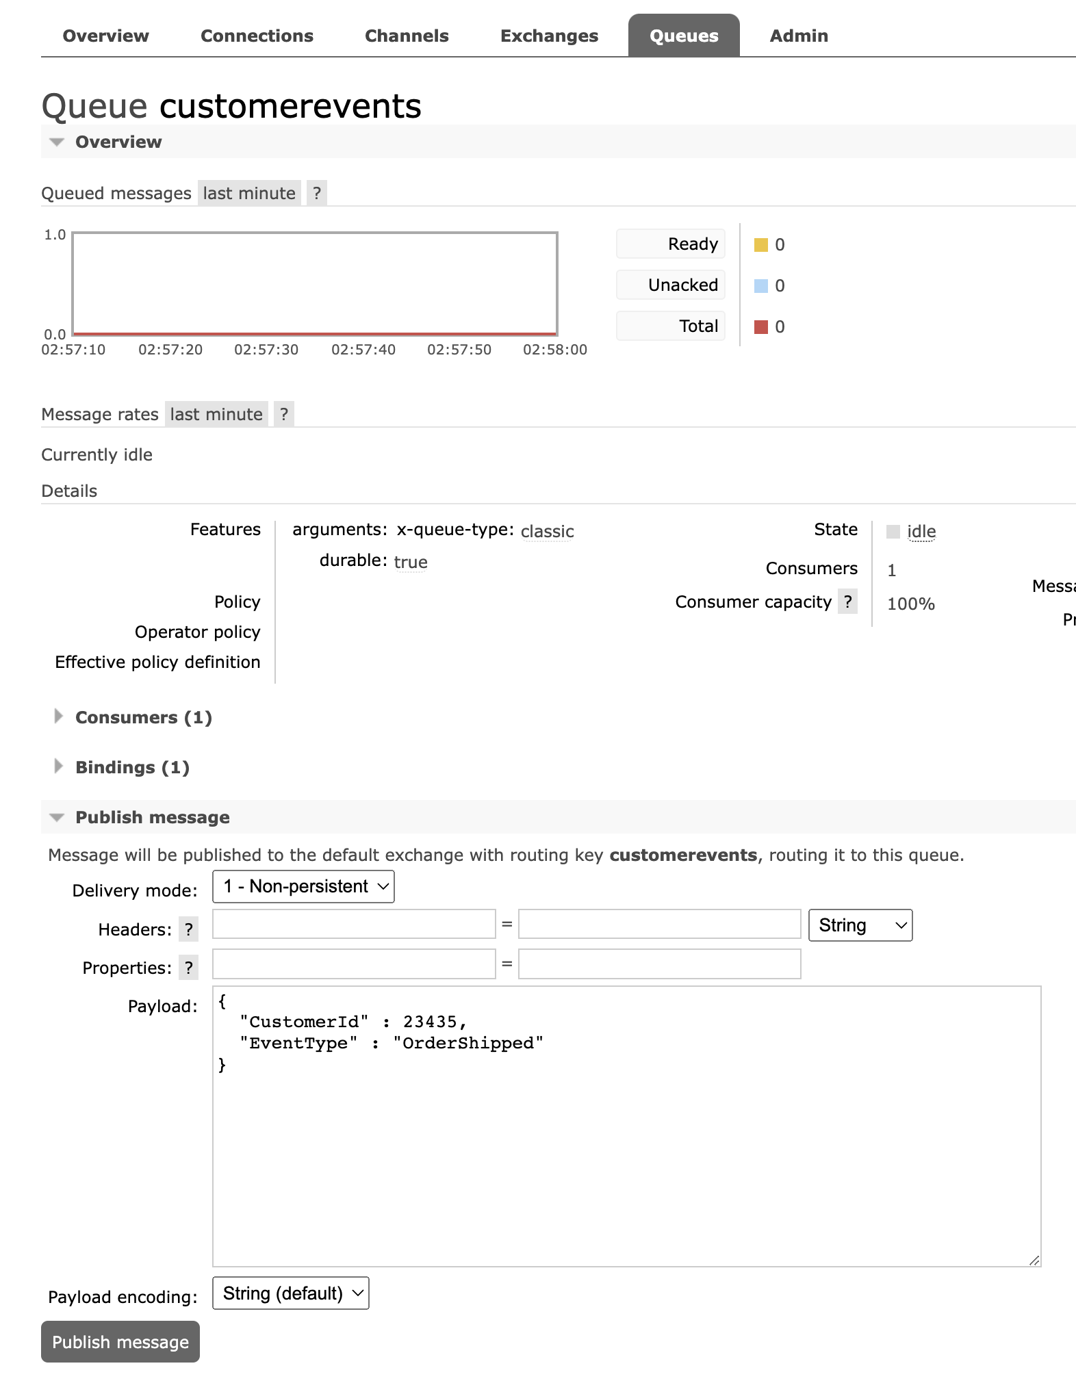Click the Properties value input field
The width and height of the screenshot is (1076, 1381).
pos(660,964)
